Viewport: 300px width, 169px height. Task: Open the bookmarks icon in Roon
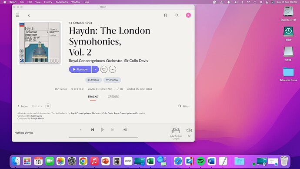(166, 15)
